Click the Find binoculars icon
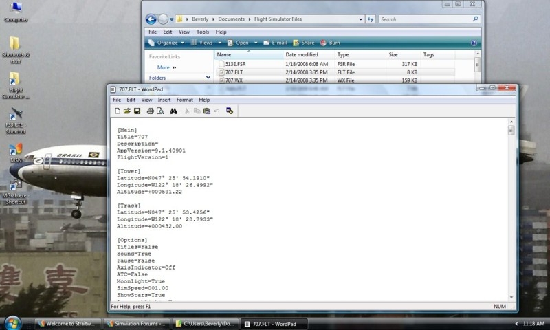This screenshot has width=550, height=330. (173, 111)
